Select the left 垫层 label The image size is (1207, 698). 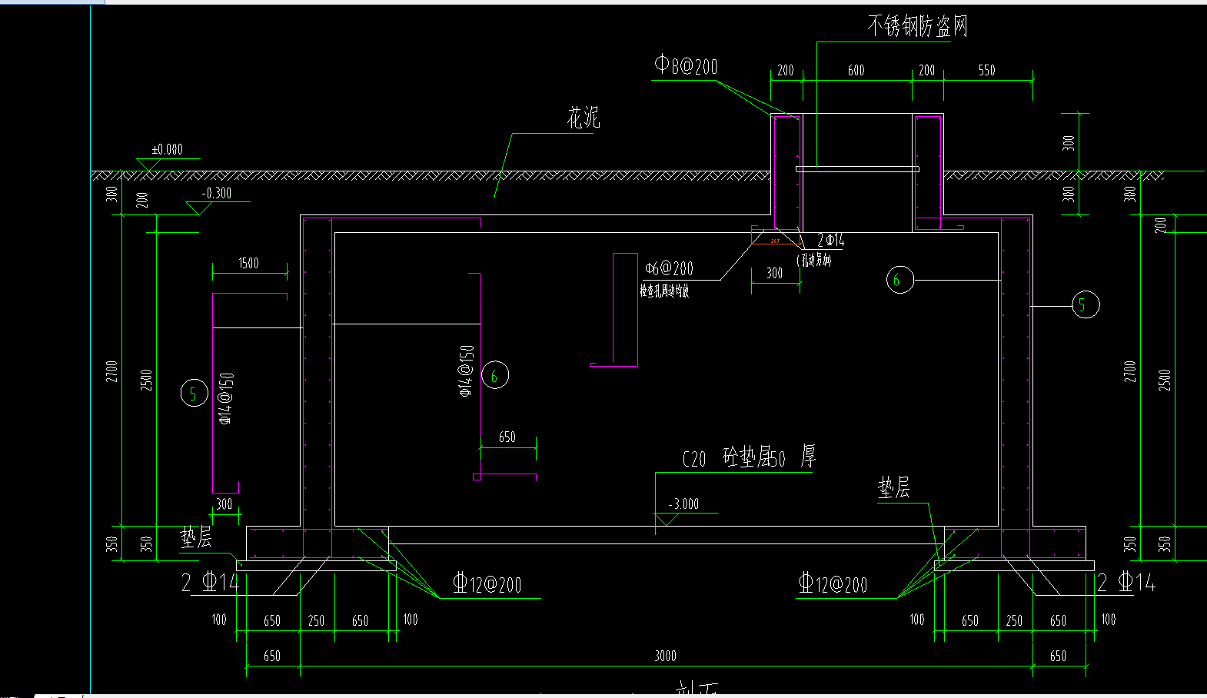196,537
